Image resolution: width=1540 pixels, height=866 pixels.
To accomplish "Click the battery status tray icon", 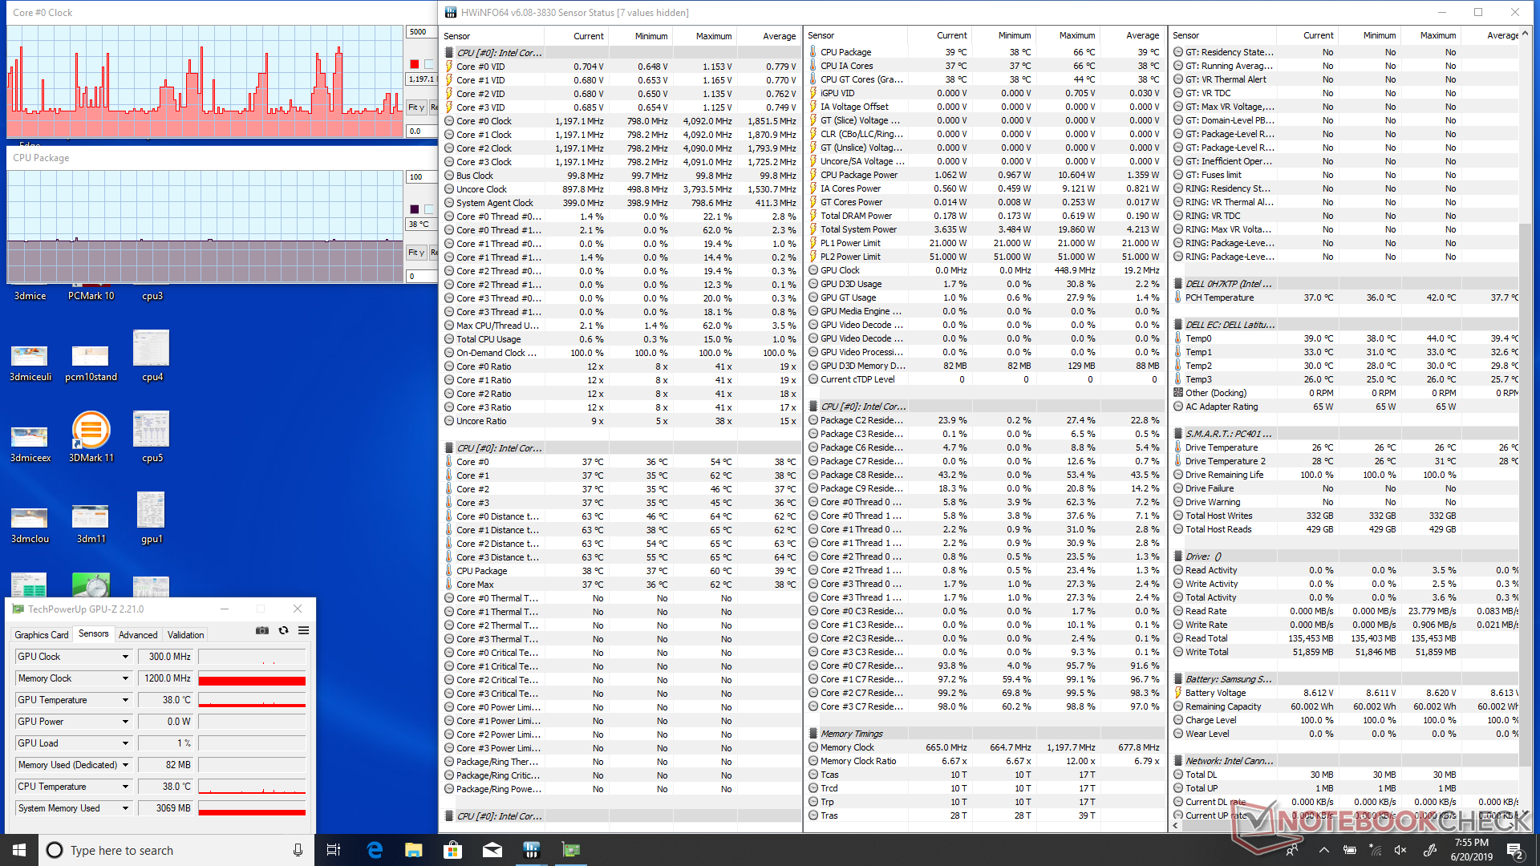I will [1350, 850].
